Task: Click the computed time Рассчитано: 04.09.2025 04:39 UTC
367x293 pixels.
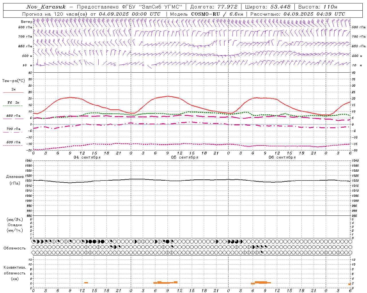Action: click(x=298, y=14)
